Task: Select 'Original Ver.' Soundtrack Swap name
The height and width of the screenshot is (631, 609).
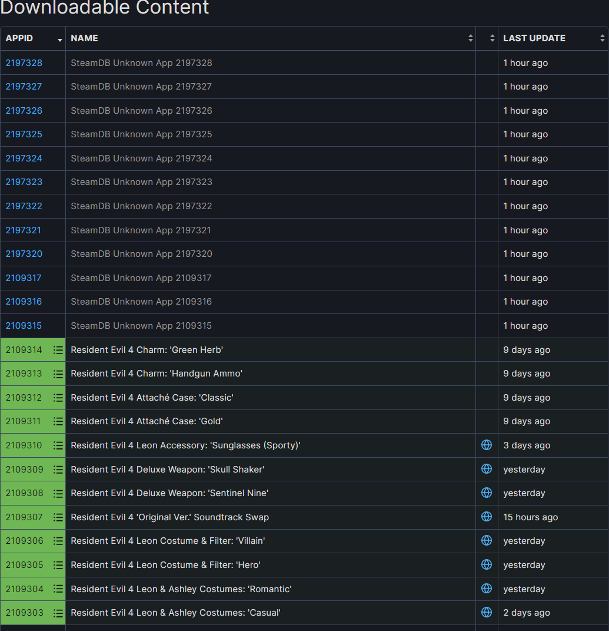Action: (x=169, y=517)
